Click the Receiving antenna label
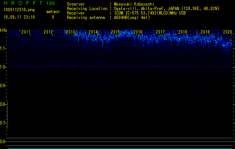Viewport: 235px width, 149px height. tap(86, 18)
